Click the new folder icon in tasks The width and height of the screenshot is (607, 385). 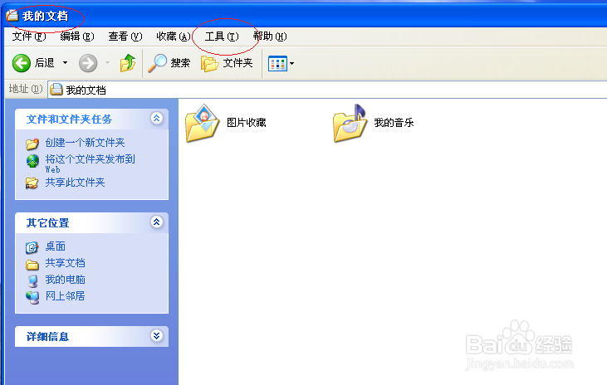32,144
